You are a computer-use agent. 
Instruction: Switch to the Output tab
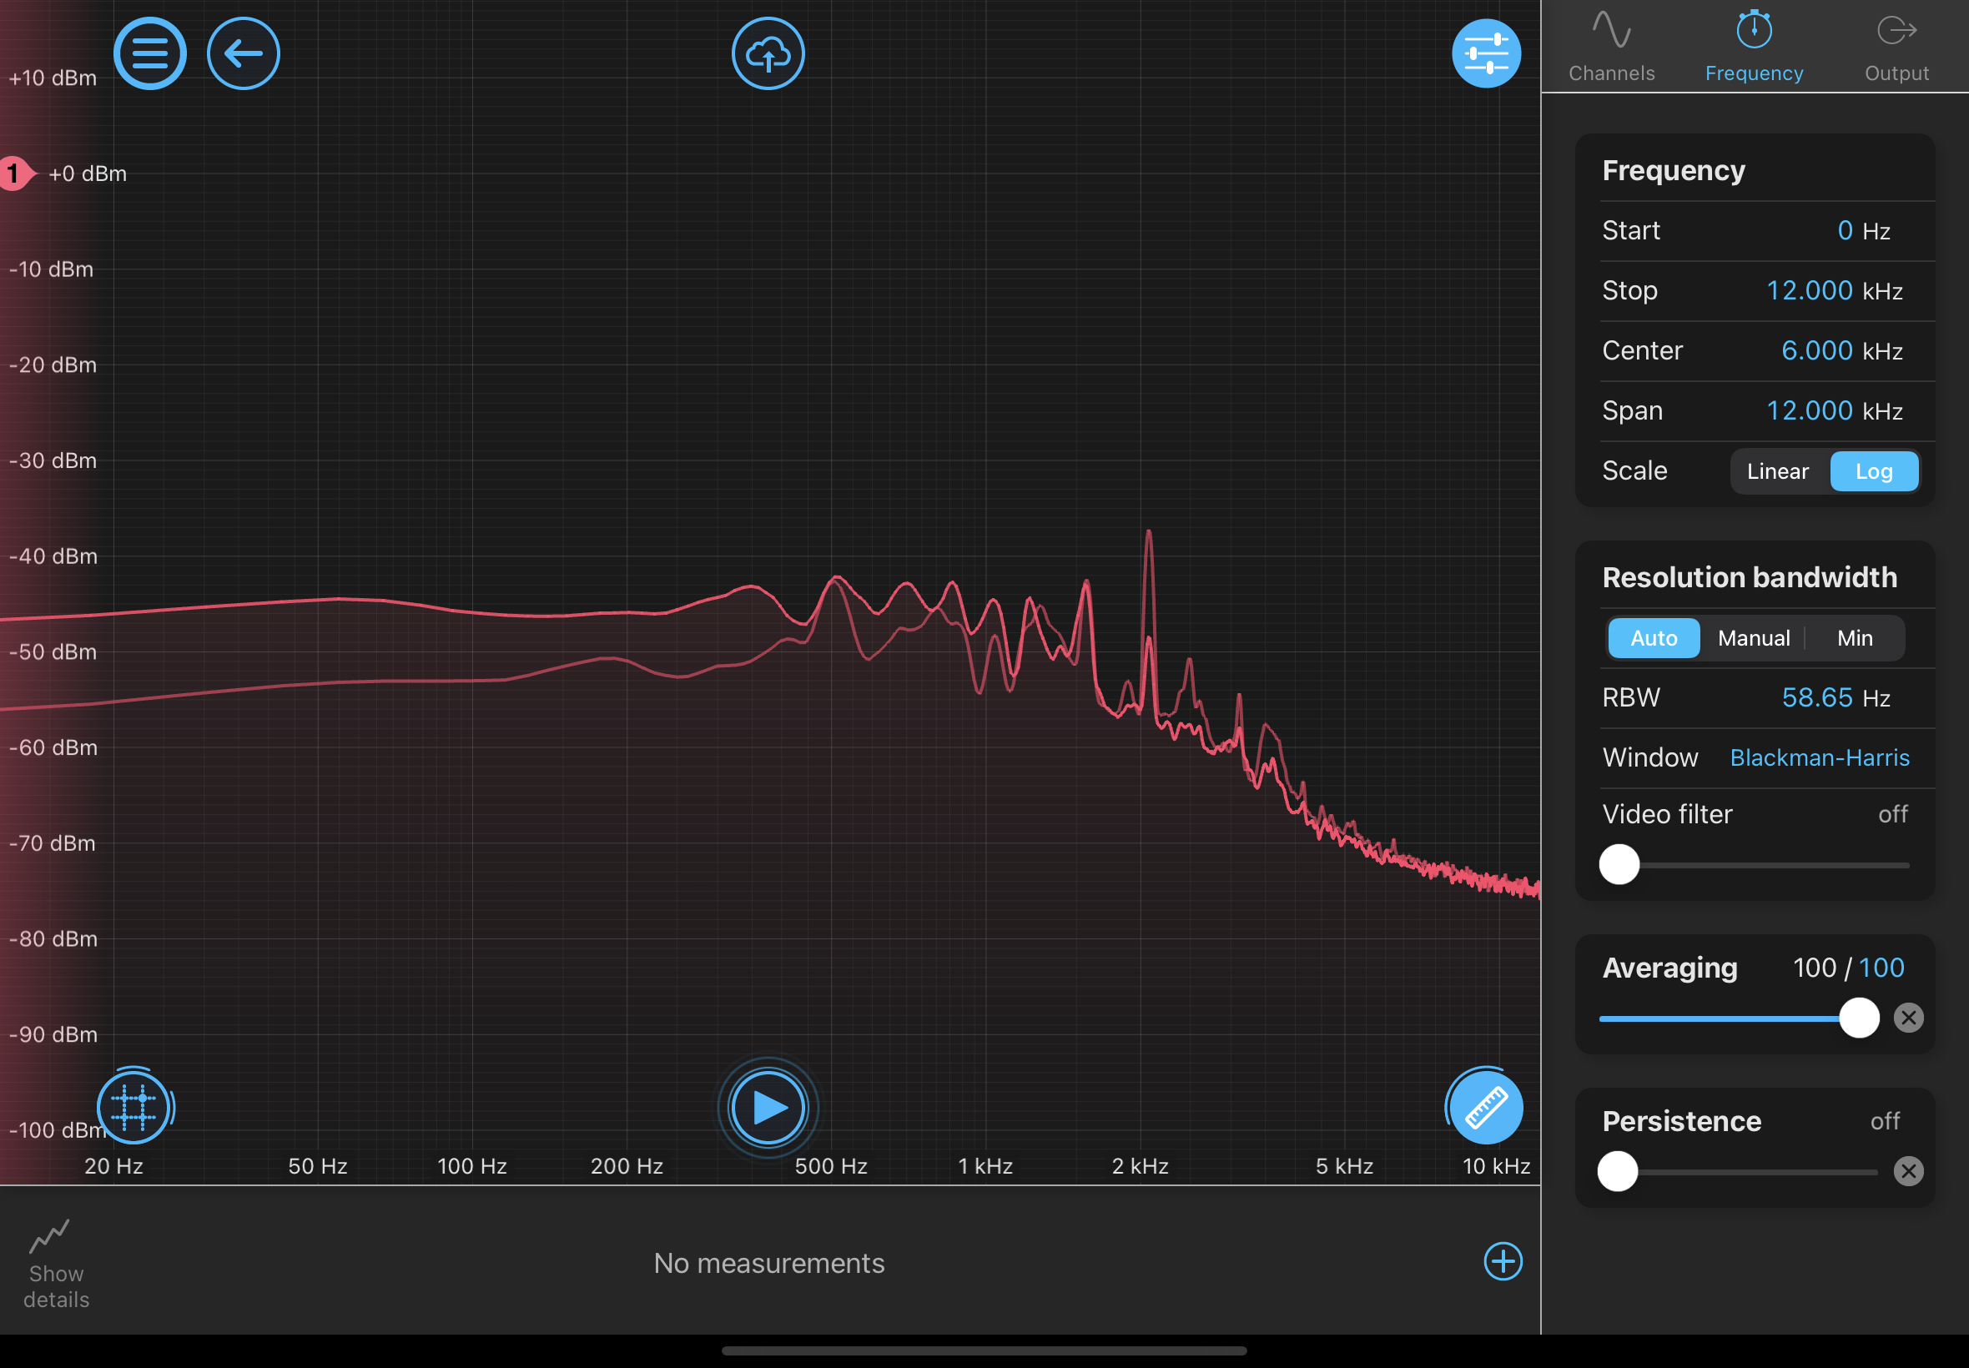click(x=1896, y=46)
